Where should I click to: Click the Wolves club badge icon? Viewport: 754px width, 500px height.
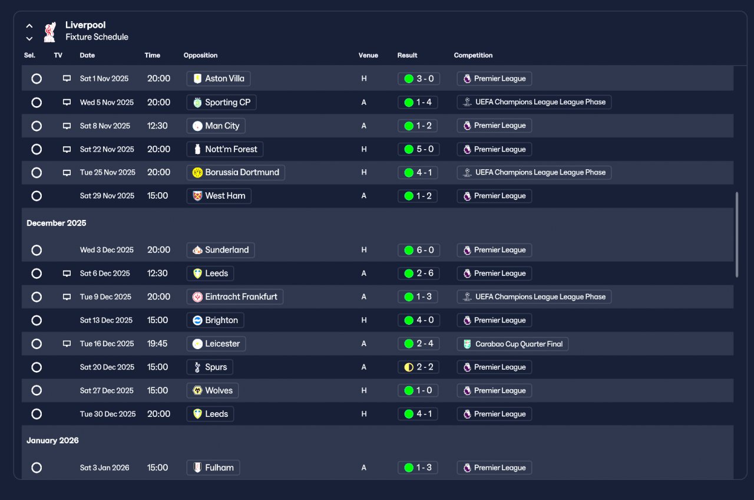click(197, 390)
